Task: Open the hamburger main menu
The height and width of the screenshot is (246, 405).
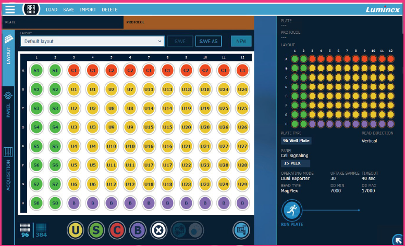Action: (x=10, y=9)
